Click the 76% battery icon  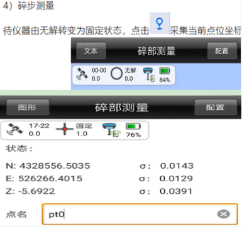133,126
